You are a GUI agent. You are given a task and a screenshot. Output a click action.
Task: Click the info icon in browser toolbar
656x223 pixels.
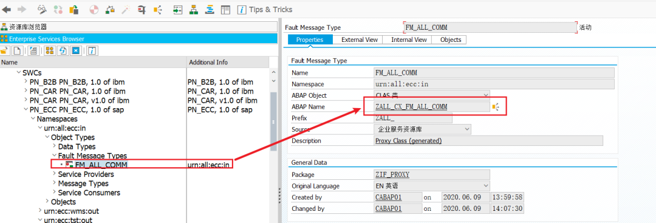(92, 50)
